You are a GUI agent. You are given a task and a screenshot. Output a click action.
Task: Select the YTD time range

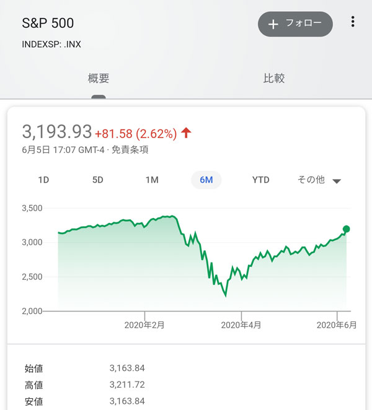coord(261,180)
